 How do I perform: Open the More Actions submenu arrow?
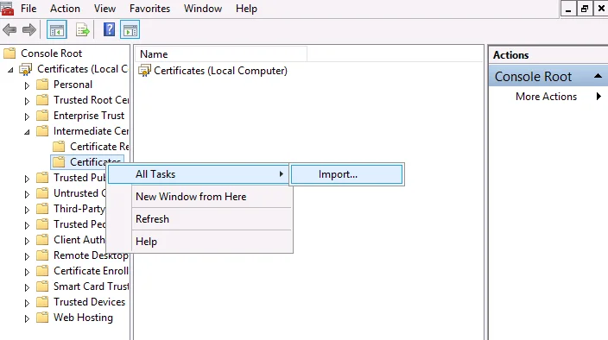coord(598,96)
